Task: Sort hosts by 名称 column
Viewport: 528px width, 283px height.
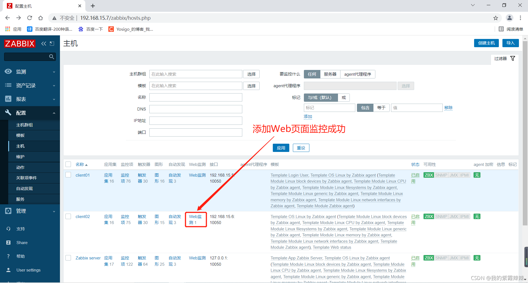Action: coord(81,164)
